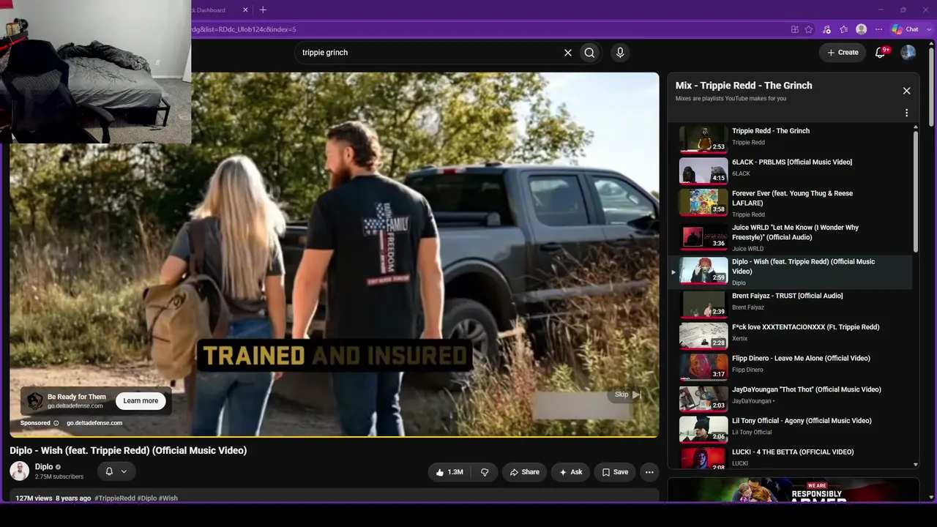The width and height of the screenshot is (937, 527).
Task: Click the yellow ad progress bar
Action: (335, 436)
